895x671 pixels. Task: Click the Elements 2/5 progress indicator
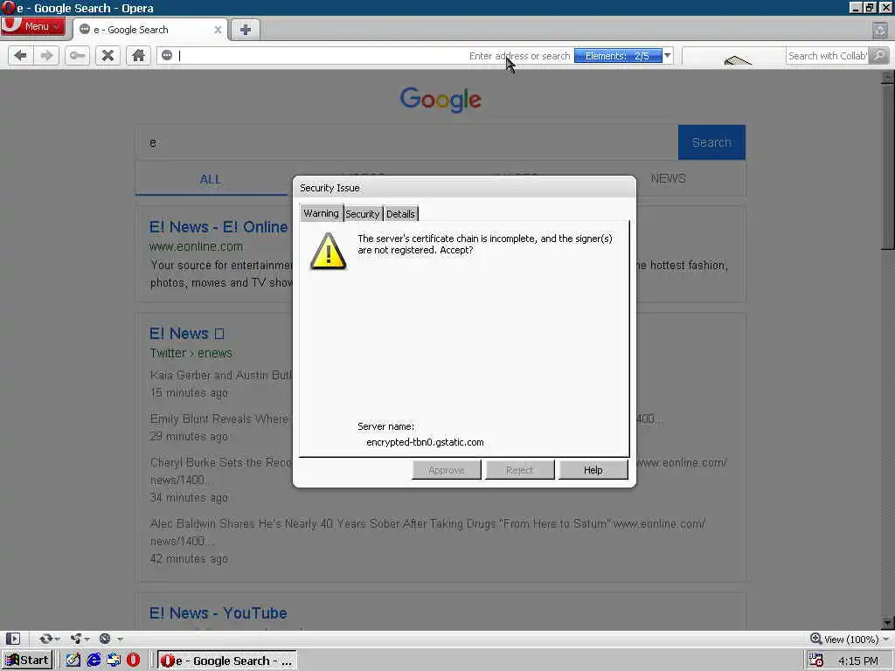point(618,55)
